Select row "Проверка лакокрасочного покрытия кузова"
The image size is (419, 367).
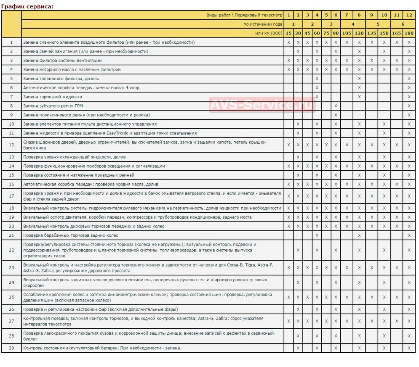click(x=208, y=336)
